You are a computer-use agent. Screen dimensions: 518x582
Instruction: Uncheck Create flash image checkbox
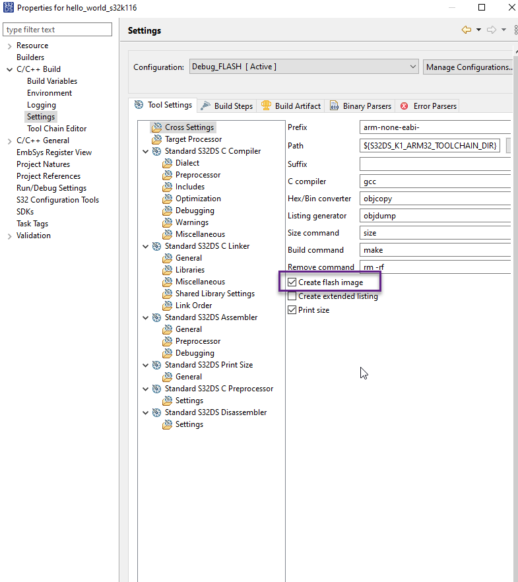292,282
